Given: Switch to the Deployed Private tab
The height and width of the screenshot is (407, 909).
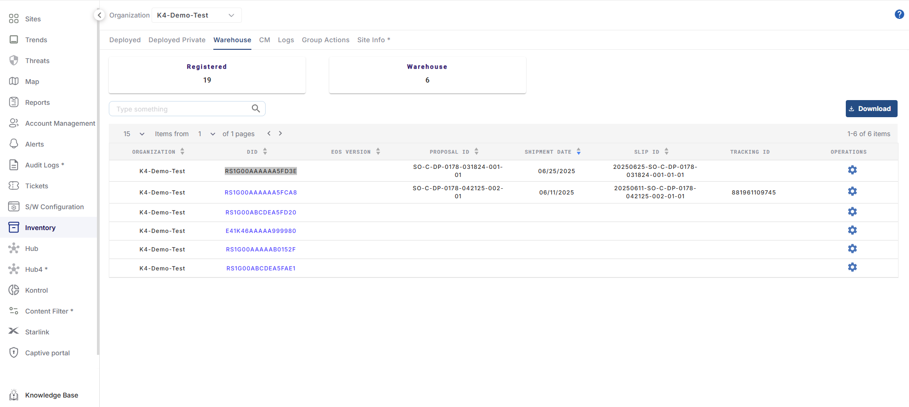Looking at the screenshot, I should click(177, 40).
